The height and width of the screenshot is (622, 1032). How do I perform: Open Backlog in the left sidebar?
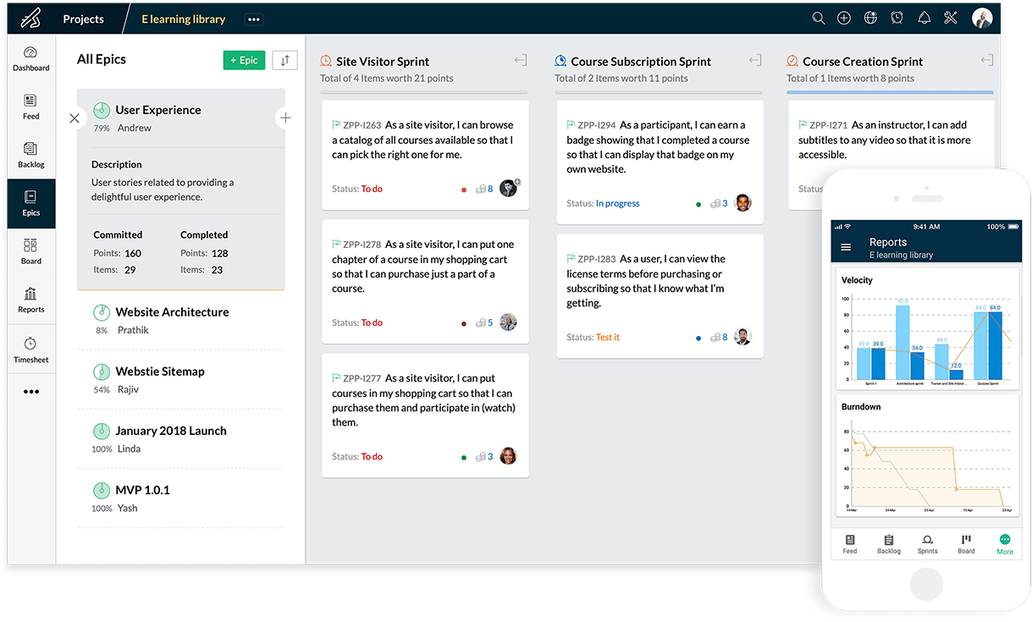pos(31,155)
